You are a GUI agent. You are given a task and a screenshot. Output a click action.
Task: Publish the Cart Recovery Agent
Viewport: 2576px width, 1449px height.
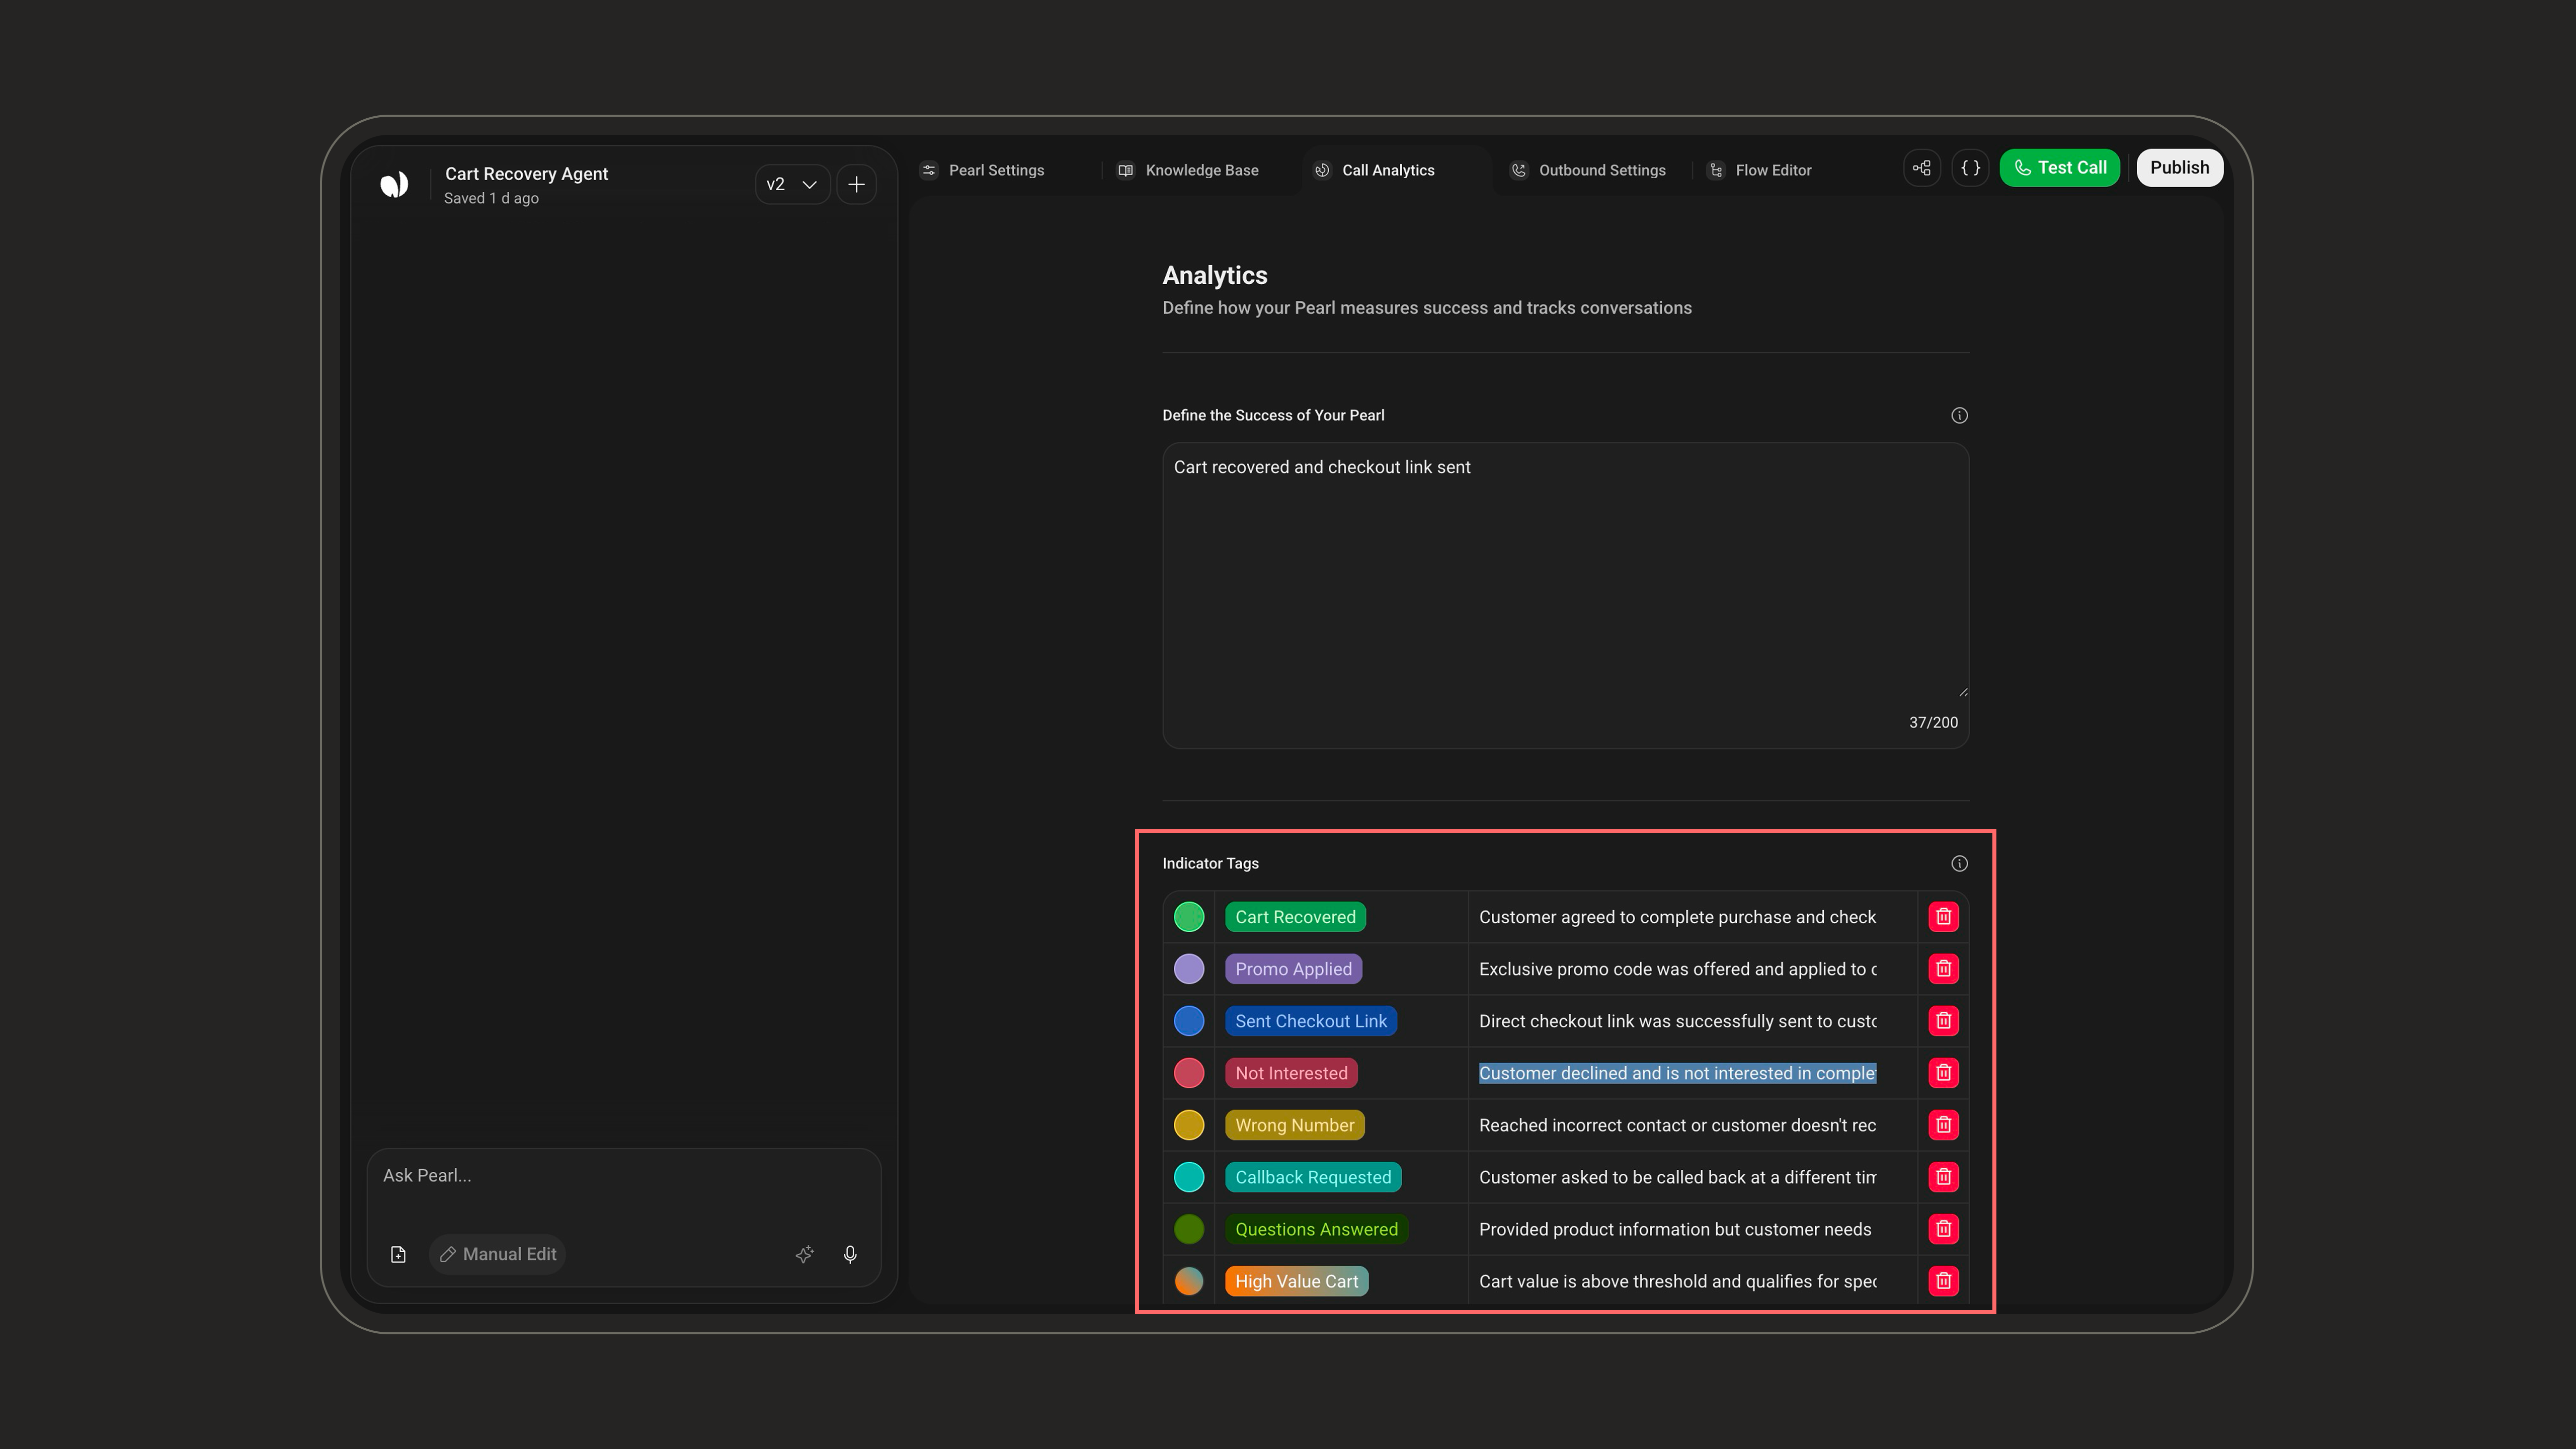pos(2179,168)
